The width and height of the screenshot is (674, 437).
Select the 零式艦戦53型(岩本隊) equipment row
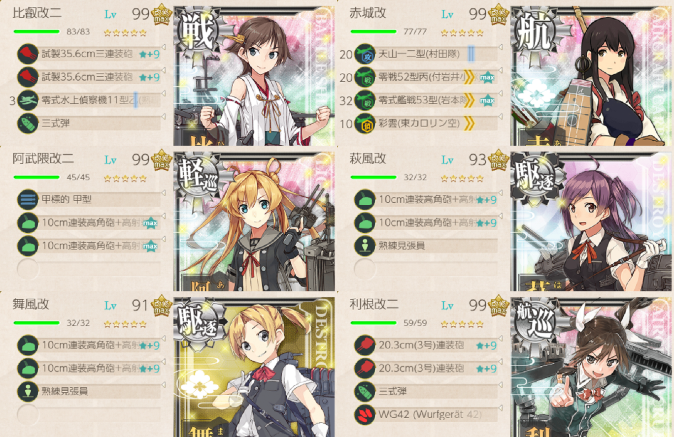tap(426, 100)
